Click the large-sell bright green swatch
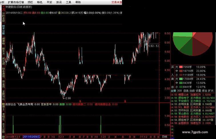The height and width of the screenshot is (139, 216). pos(181,79)
